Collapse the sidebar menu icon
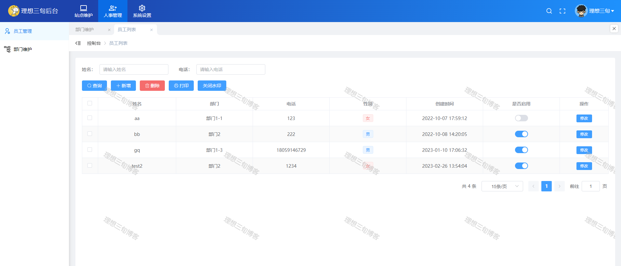 [x=78, y=43]
